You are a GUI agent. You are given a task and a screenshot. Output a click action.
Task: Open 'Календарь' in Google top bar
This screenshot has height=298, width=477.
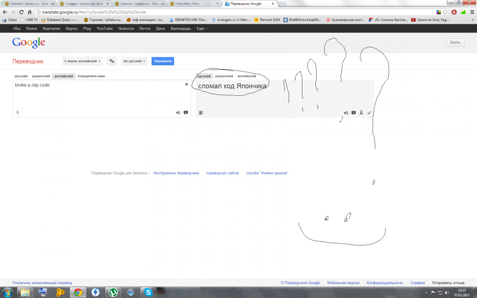[x=181, y=29]
